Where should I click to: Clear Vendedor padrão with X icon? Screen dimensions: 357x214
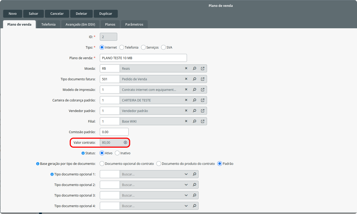click(x=186, y=111)
